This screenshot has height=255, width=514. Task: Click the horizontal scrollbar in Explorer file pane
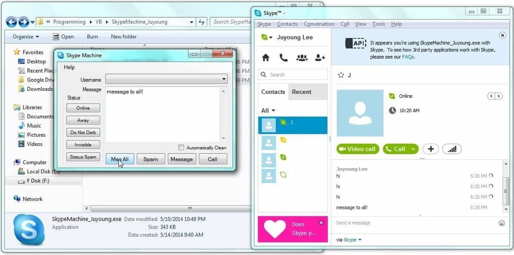[x=190, y=208]
